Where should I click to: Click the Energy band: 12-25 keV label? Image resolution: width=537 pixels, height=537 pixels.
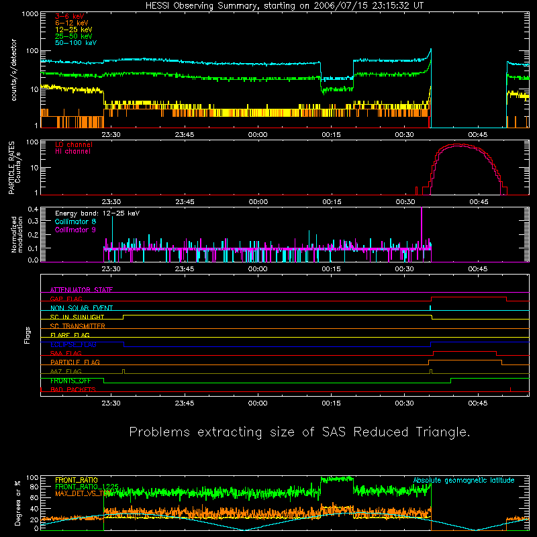click(97, 213)
